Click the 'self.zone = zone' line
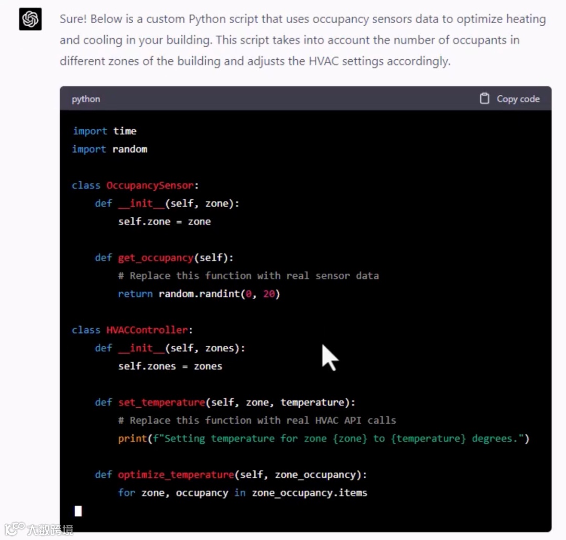This screenshot has width=566, height=540. tap(165, 221)
